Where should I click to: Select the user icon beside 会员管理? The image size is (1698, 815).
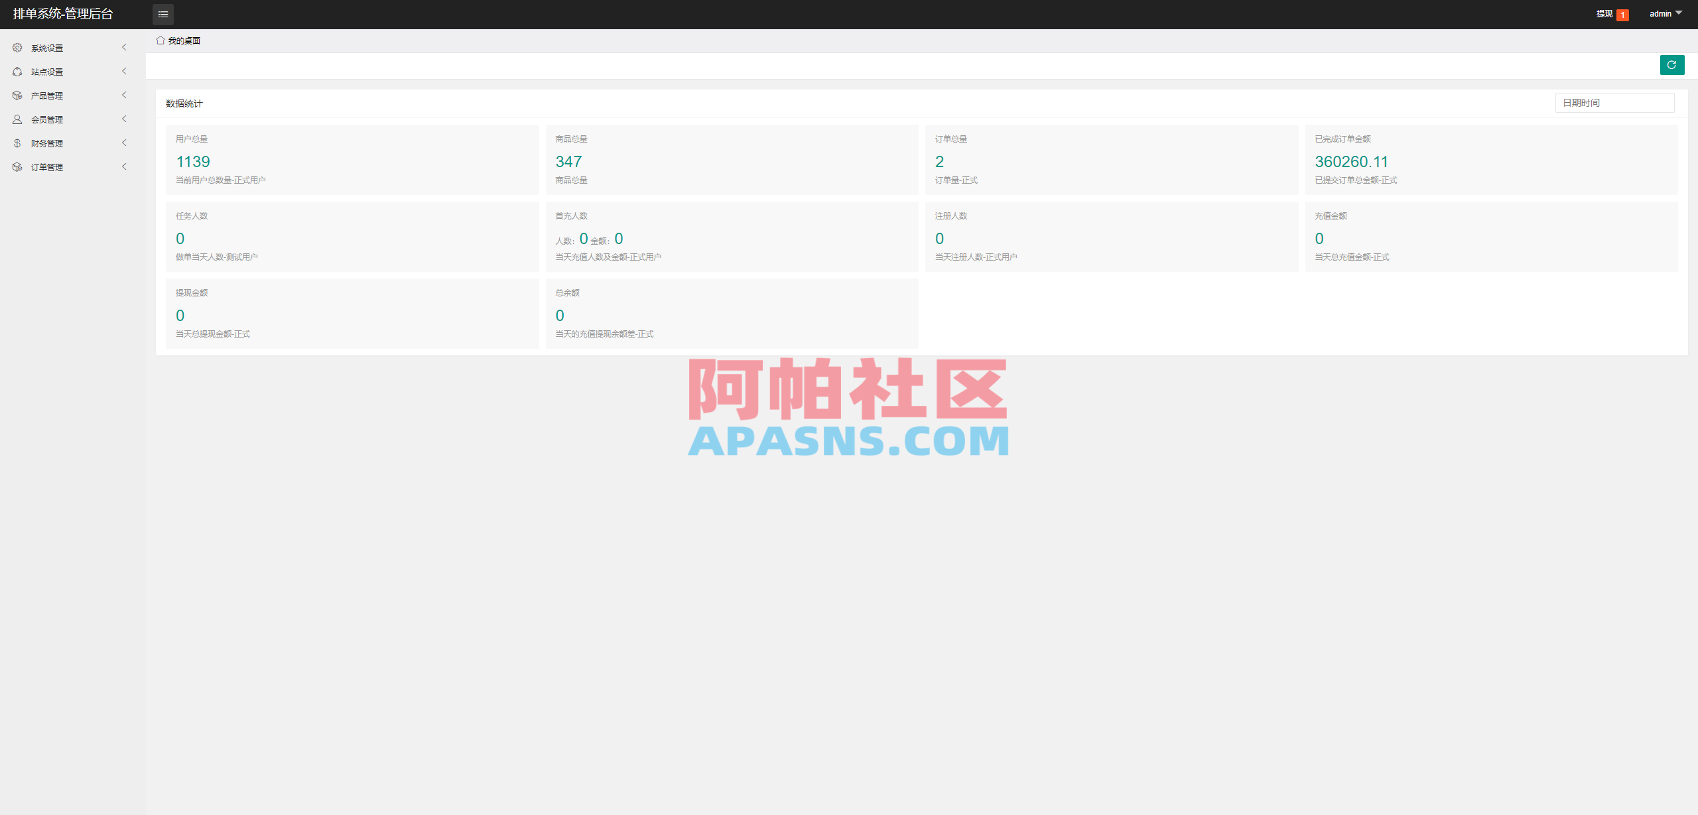tap(17, 119)
